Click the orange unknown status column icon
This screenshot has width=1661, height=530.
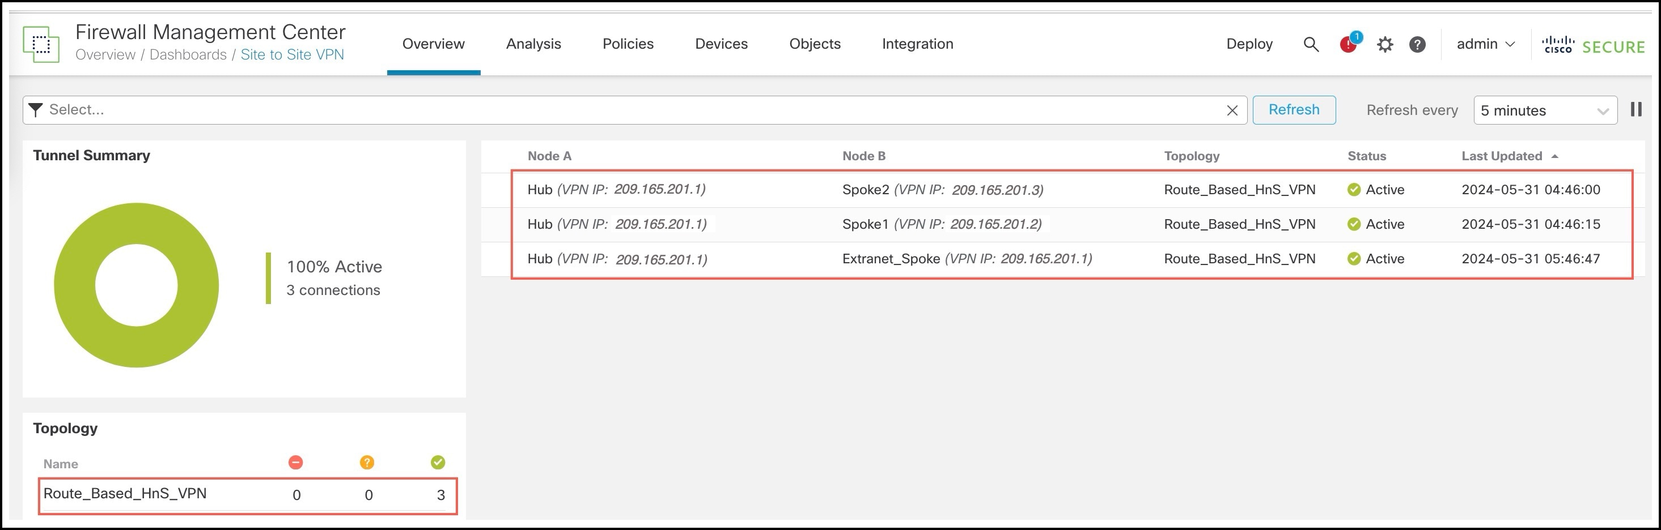367,461
